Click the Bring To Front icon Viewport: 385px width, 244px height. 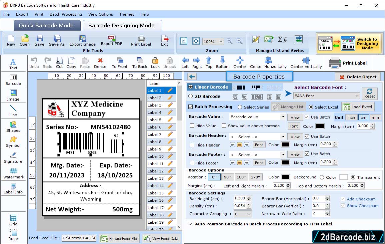pos(120,60)
